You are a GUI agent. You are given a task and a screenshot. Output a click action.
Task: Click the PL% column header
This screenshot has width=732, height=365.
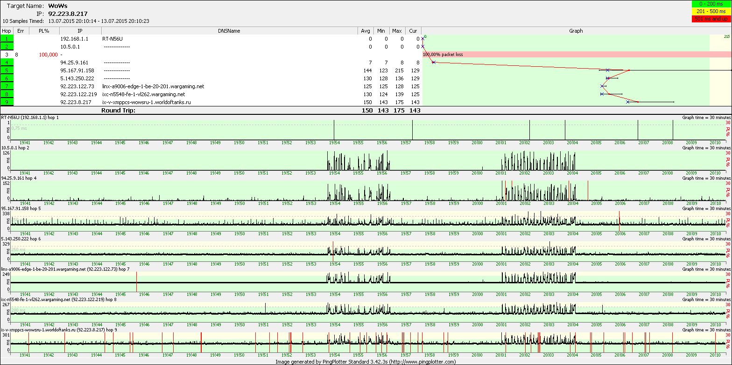44,31
